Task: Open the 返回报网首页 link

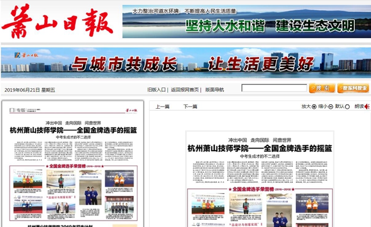Action: click(x=185, y=90)
